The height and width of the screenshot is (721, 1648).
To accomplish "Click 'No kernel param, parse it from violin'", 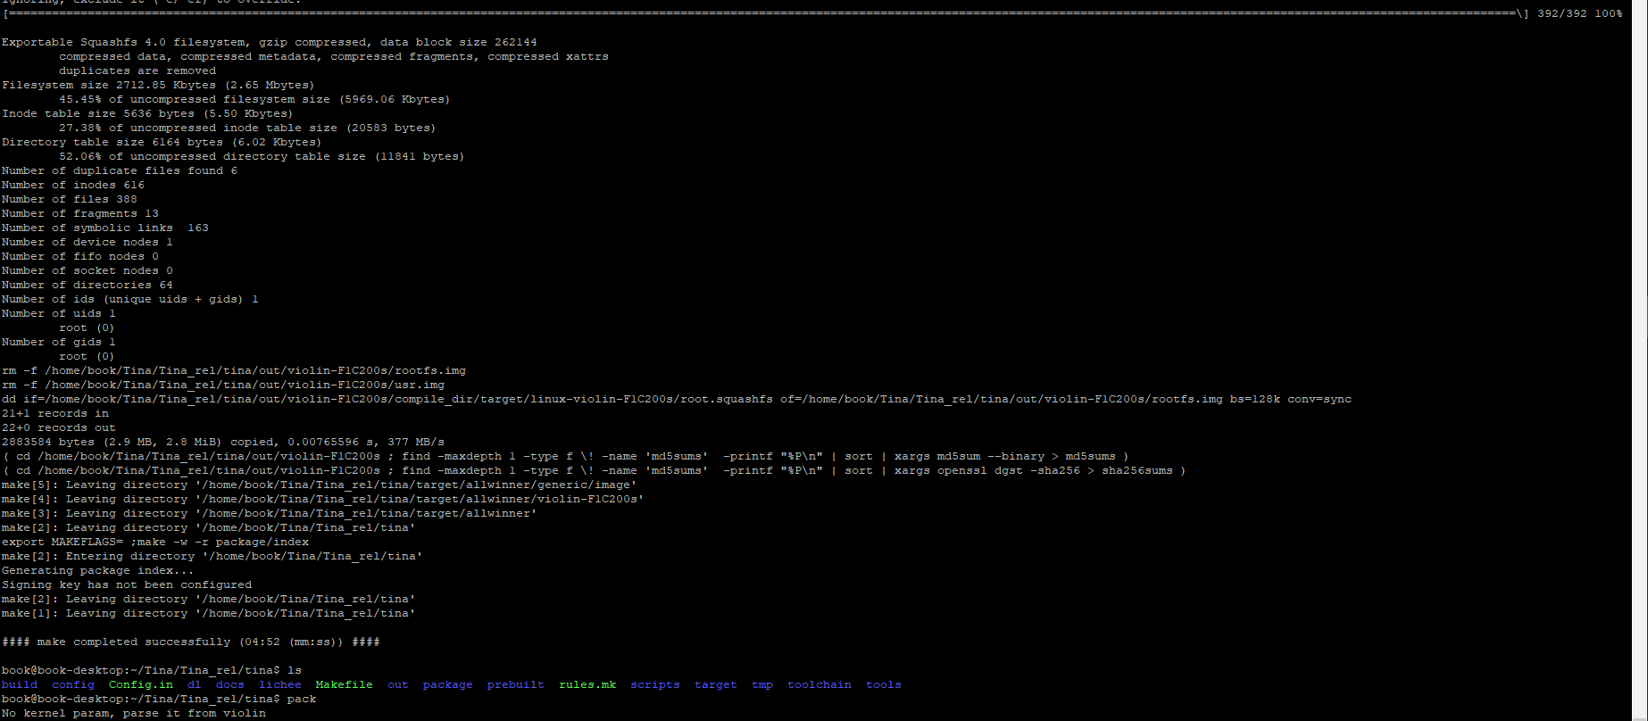I will click(x=134, y=713).
